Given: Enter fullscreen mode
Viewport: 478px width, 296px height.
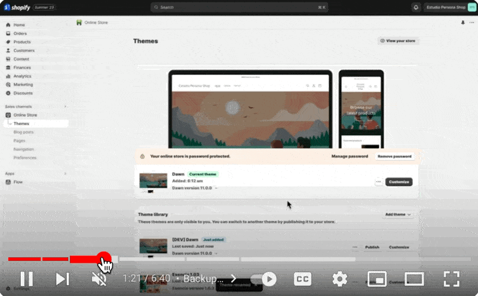Looking at the screenshot, I should coord(452,279).
